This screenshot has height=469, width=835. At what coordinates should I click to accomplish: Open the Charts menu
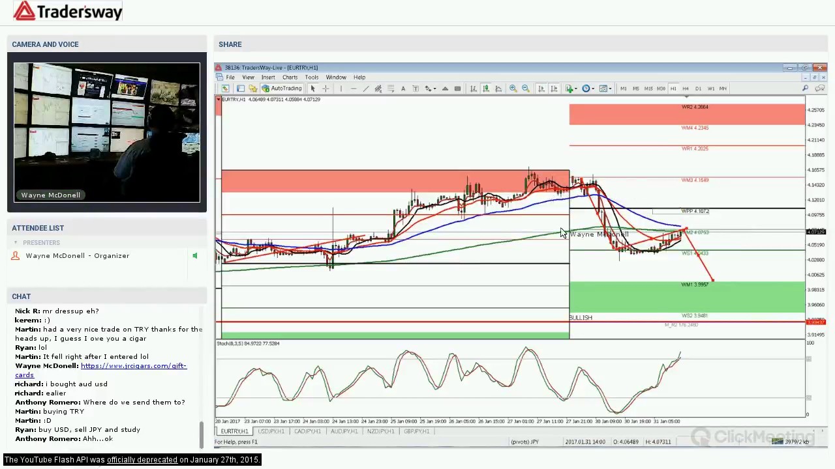click(x=290, y=78)
